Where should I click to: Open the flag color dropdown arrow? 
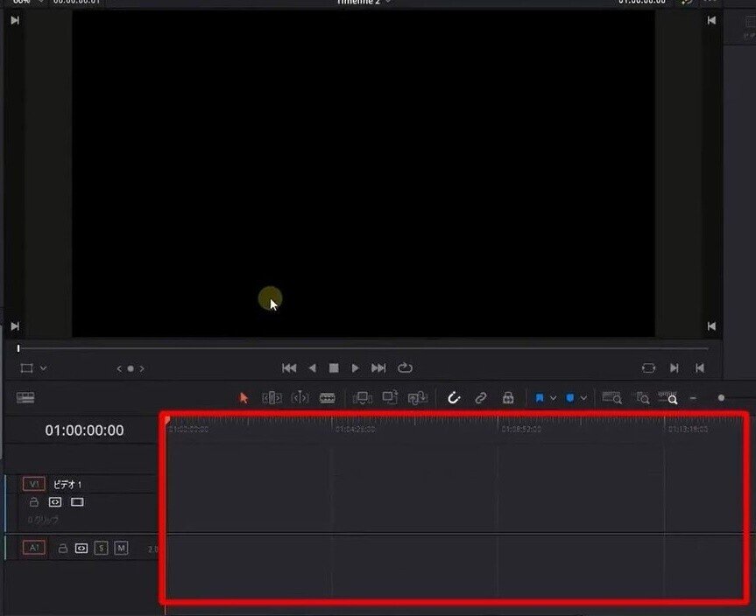point(553,398)
